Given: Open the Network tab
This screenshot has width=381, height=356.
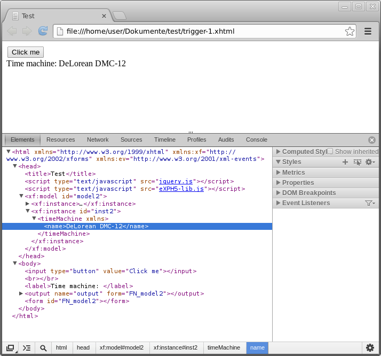Looking at the screenshot, I should [98, 140].
